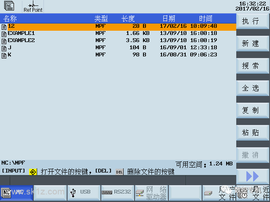Click the file icon beside EXAMPLE2

[4, 41]
